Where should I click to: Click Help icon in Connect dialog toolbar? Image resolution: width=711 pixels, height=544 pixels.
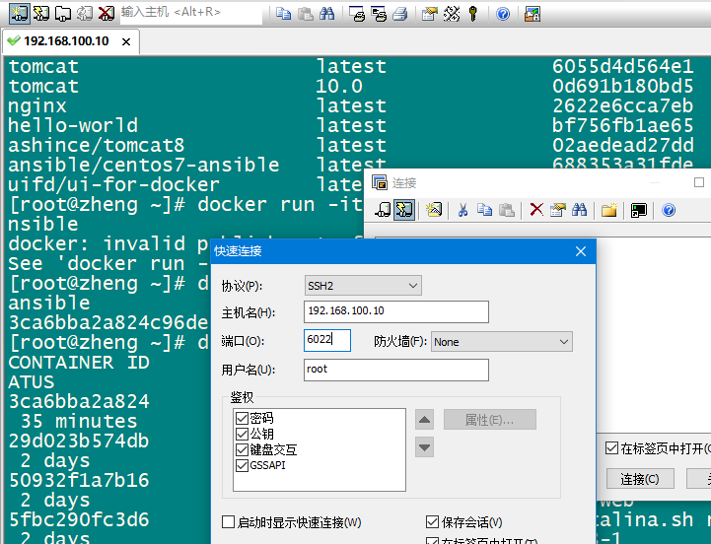(x=669, y=210)
